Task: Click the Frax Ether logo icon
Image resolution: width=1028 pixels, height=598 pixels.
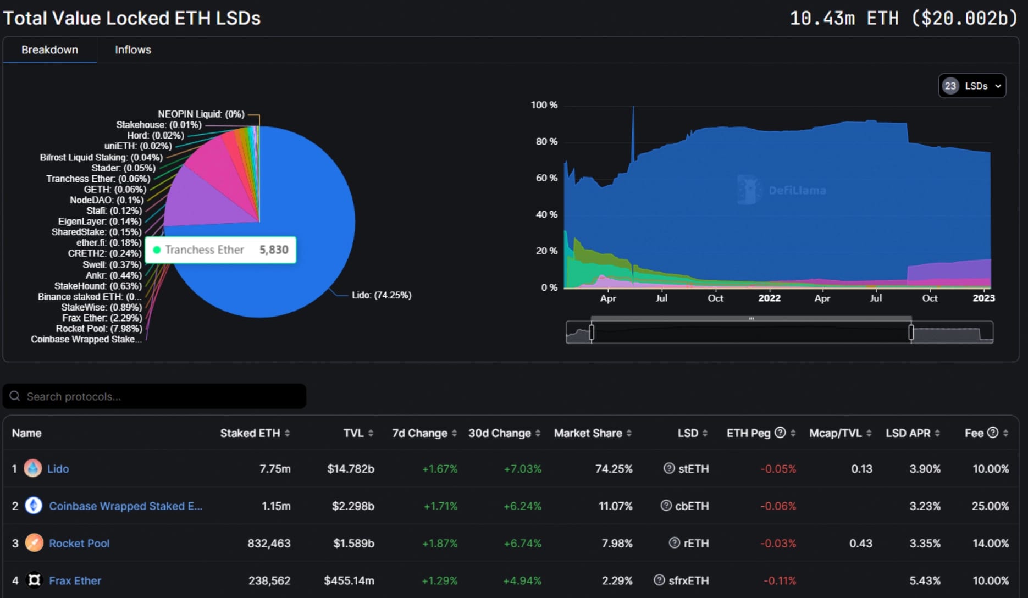Action: coord(34,580)
